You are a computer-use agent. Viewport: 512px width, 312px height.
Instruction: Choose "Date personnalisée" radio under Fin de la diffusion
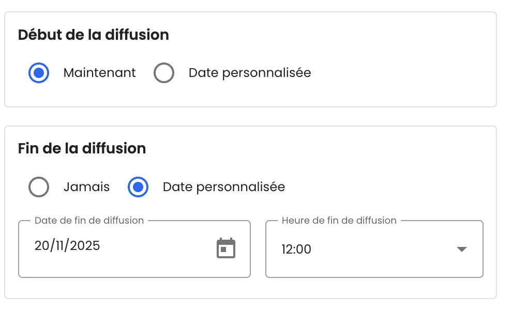pyautogui.click(x=138, y=187)
